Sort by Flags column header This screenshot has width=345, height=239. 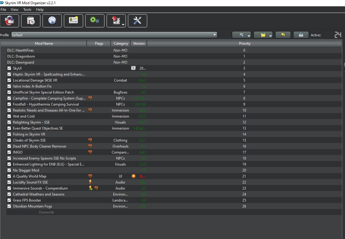coord(99,43)
